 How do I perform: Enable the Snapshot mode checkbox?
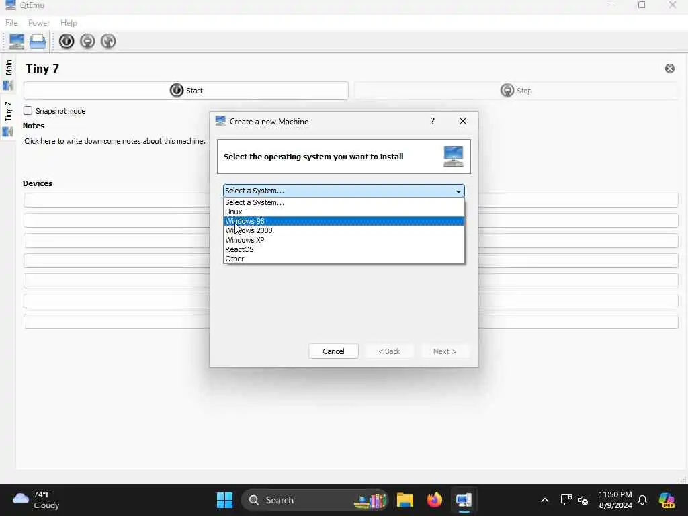click(28, 111)
